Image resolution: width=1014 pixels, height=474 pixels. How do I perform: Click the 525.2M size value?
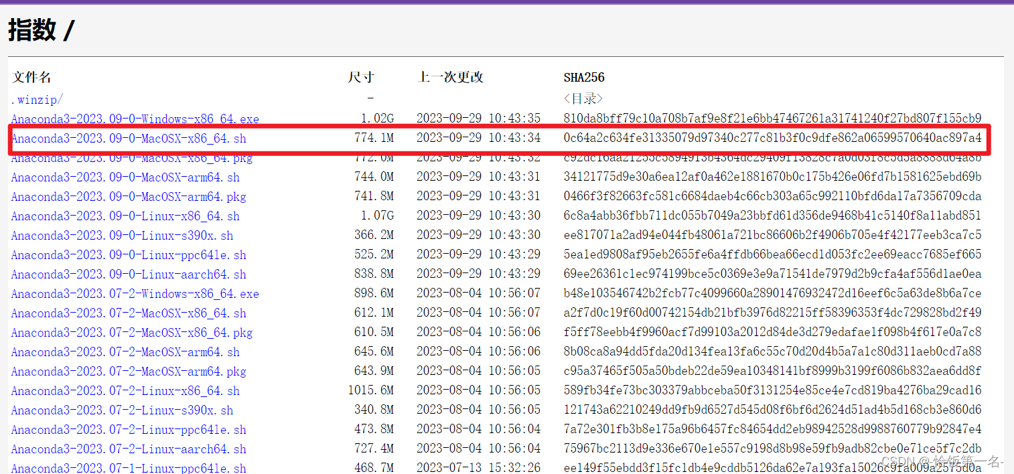[x=374, y=254]
